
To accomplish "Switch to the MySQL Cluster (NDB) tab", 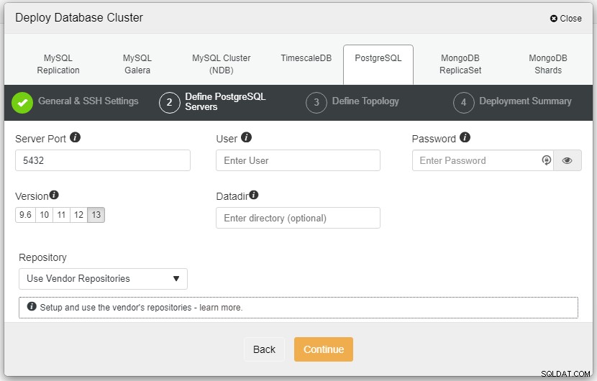I will [222, 64].
